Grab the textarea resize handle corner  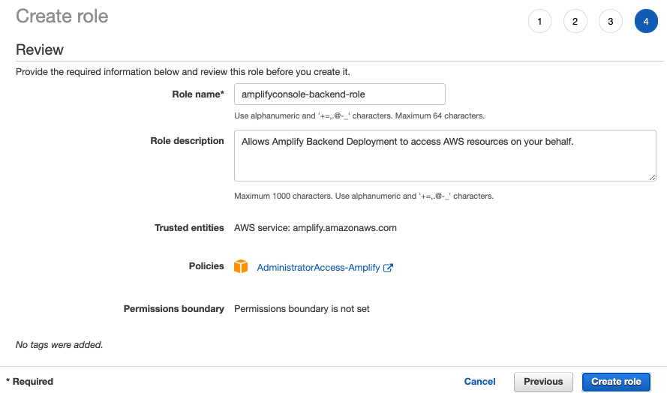pos(652,177)
